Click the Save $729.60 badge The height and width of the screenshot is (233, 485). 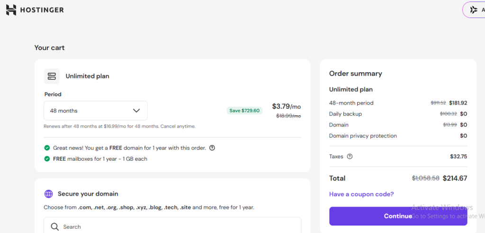[x=244, y=111]
